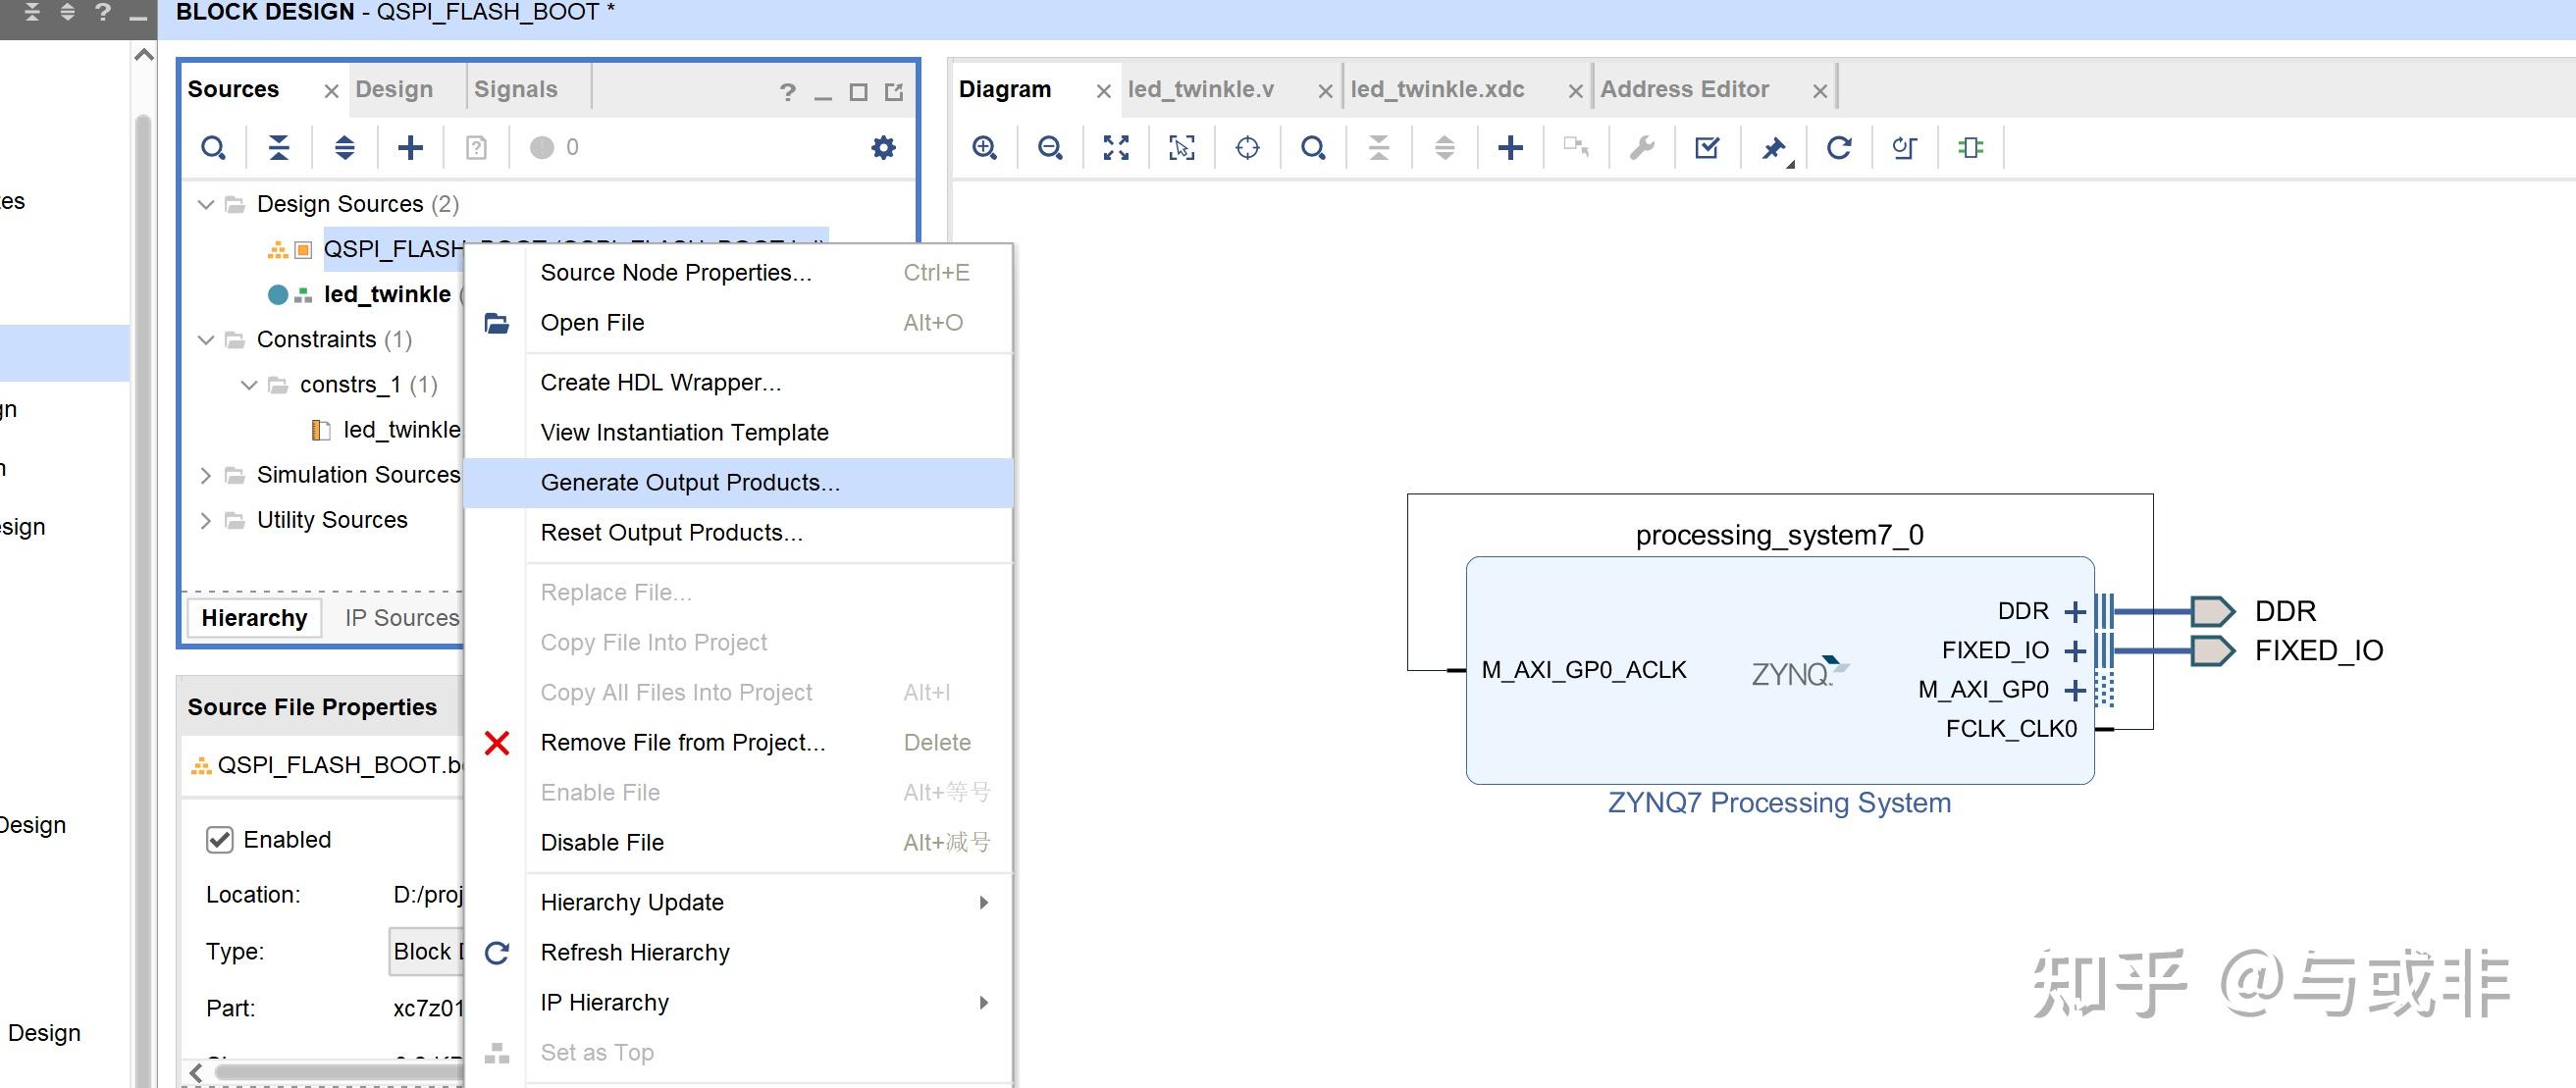Float the Sources panel with popout icon
The image size is (2576, 1088).
tap(894, 92)
